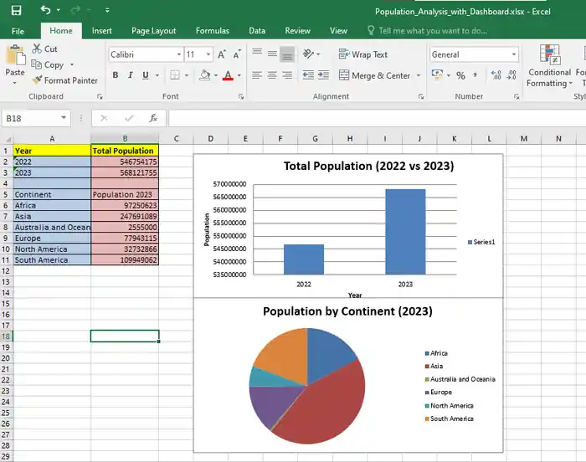The height and width of the screenshot is (462, 586).
Task: Click the Conditional Formatting icon
Action: click(x=549, y=54)
